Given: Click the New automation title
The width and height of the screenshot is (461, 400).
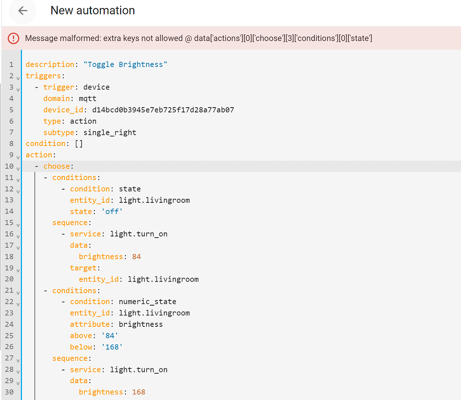Looking at the screenshot, I should click(92, 10).
